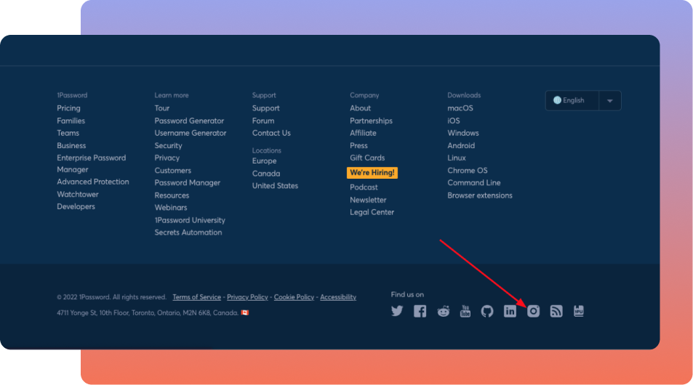Expand the language dropdown arrow
The image size is (693, 385).
(609, 101)
